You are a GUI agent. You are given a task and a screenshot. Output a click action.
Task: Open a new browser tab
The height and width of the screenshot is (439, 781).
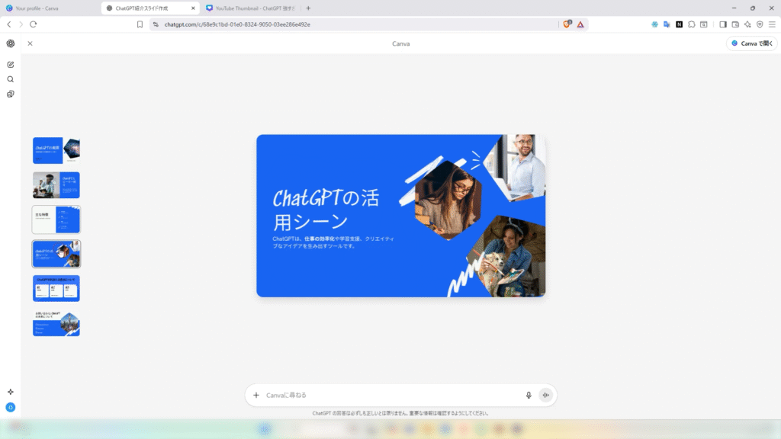click(x=308, y=8)
